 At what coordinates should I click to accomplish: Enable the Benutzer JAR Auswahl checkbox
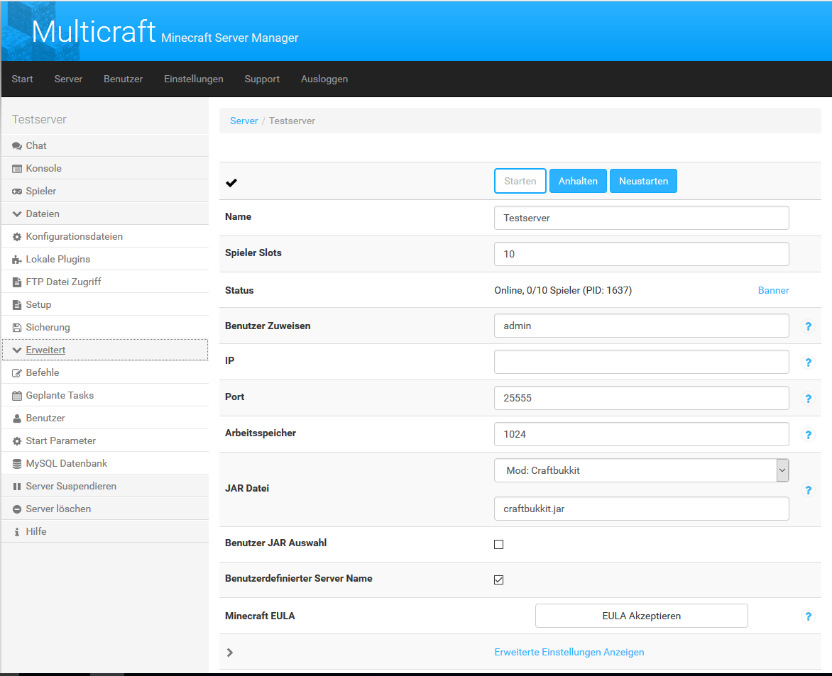coord(498,545)
